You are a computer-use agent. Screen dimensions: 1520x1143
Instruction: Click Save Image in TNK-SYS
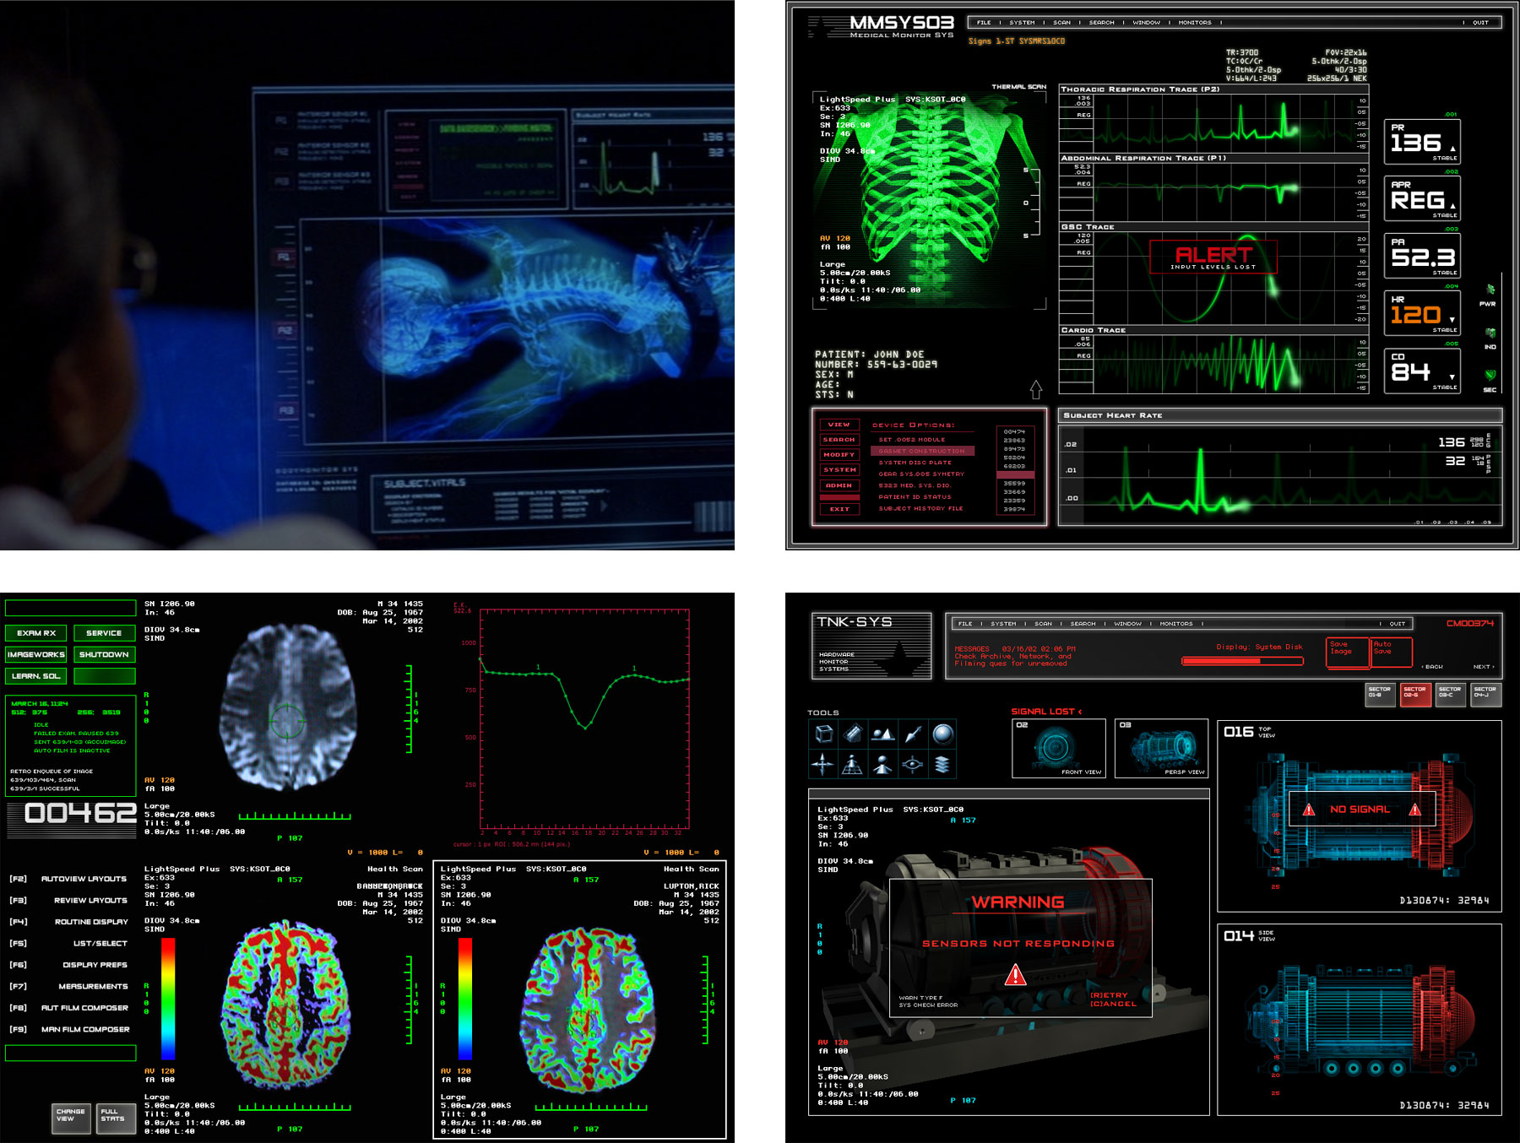(x=1348, y=652)
